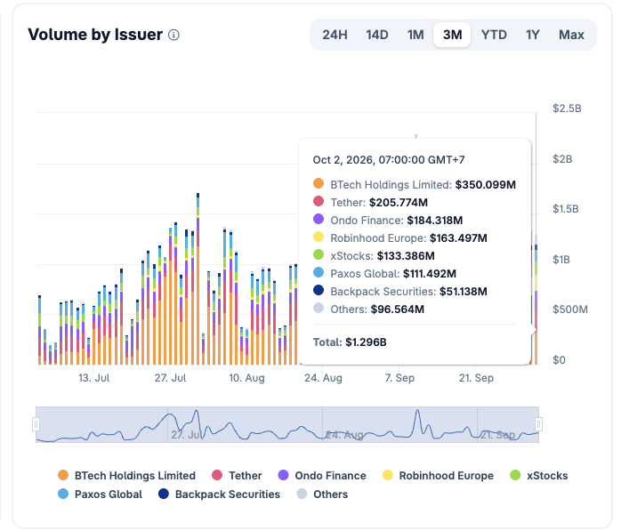
Task: Click the xStocks $133.386M tooltip row
Action: tap(374, 256)
